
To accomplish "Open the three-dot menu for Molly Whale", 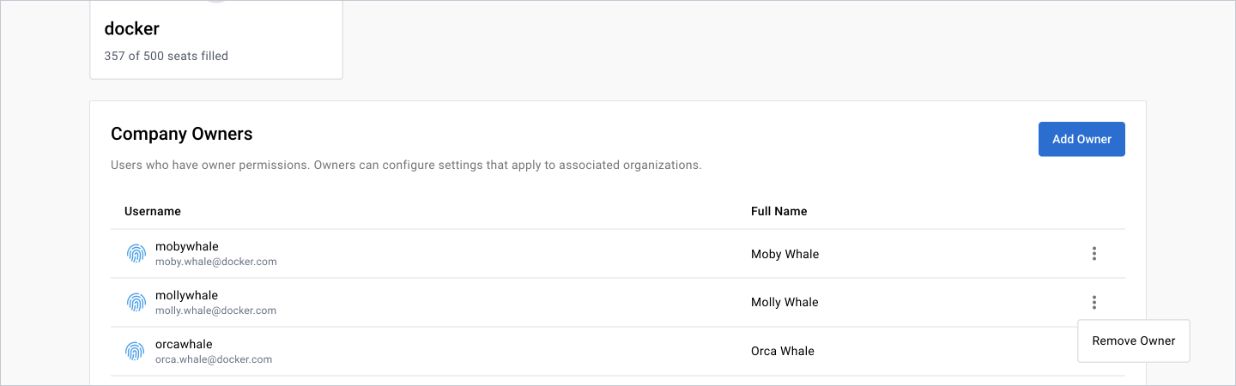I will (x=1094, y=302).
